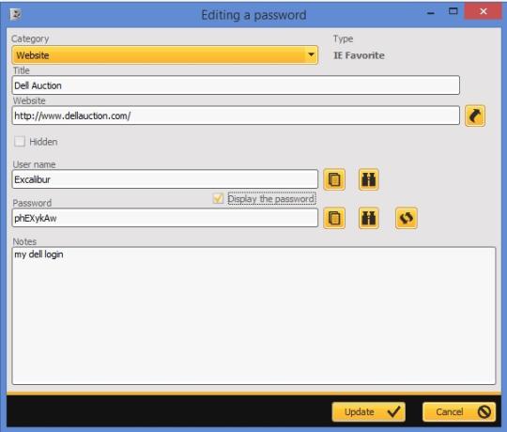This screenshot has height=432, width=507.
Task: Focus the User name field
Action: coord(165,179)
